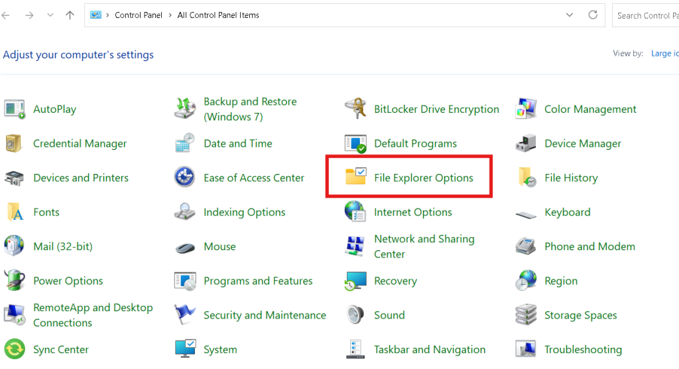Click the Security and Maintenance flag icon

pos(185,315)
